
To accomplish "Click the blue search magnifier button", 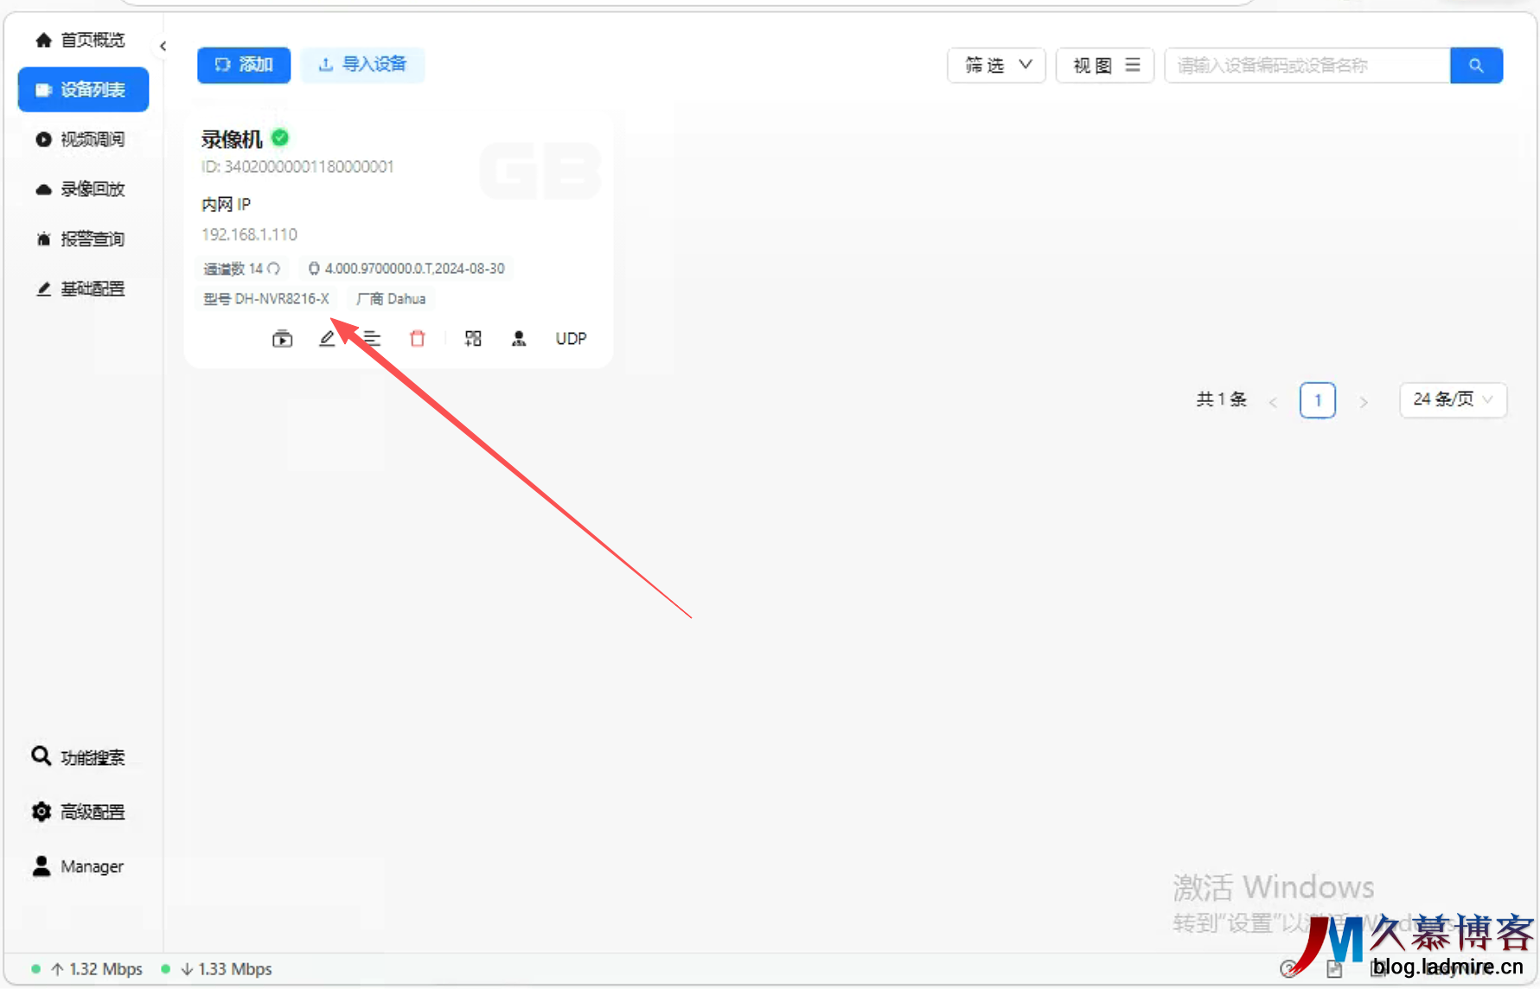I will [x=1476, y=66].
